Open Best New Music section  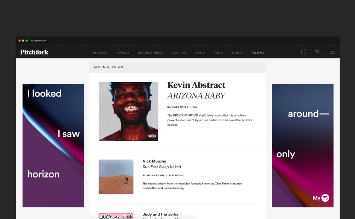pyautogui.click(x=151, y=53)
